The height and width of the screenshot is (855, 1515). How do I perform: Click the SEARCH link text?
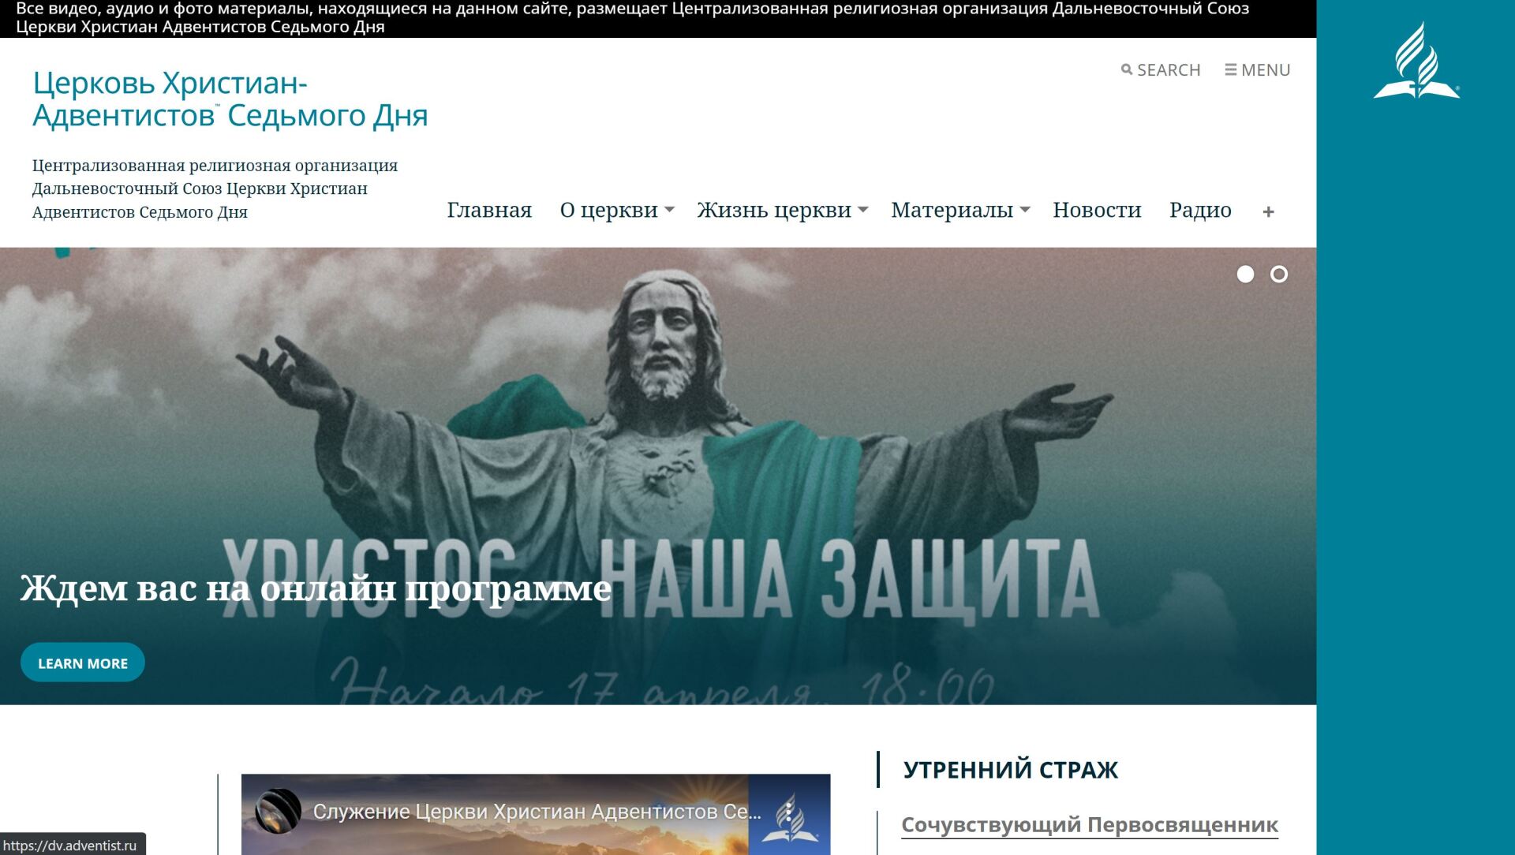[1169, 70]
